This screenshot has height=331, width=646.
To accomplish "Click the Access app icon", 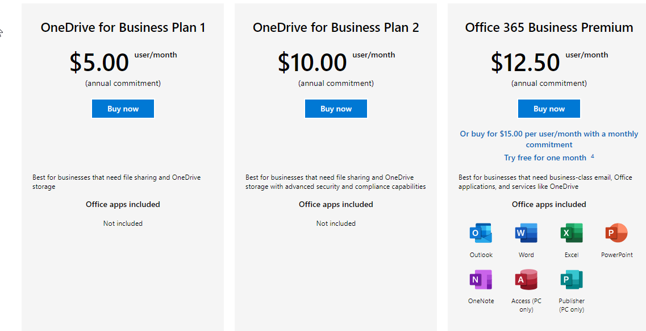I will [526, 279].
